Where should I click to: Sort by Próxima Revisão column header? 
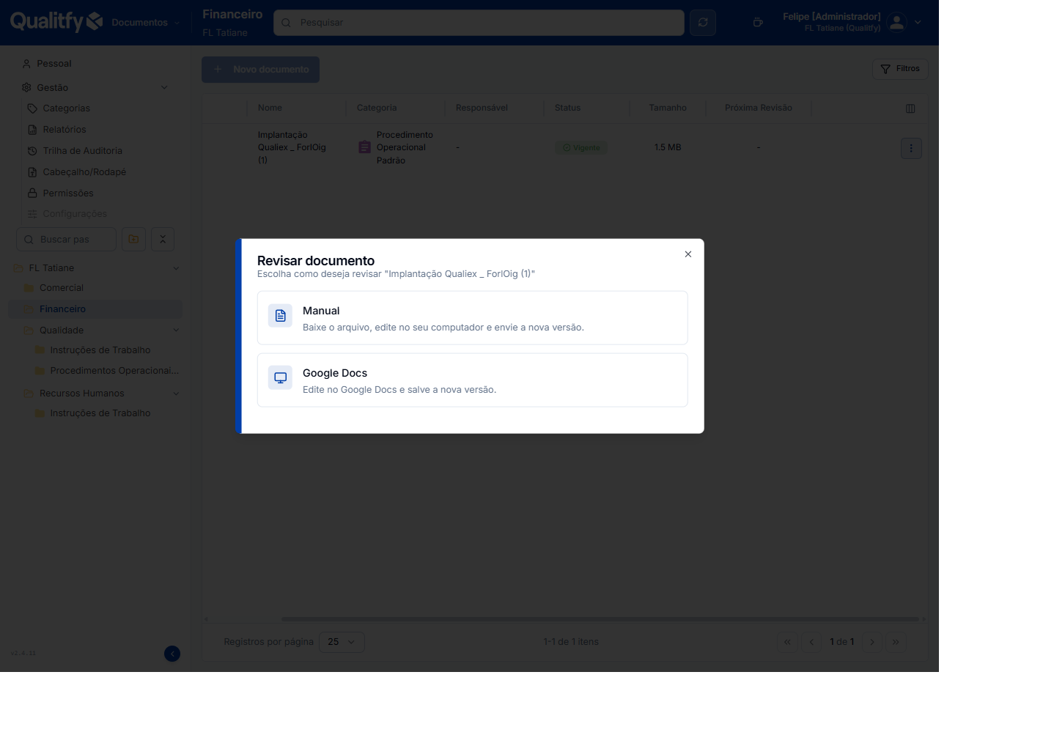click(x=759, y=108)
